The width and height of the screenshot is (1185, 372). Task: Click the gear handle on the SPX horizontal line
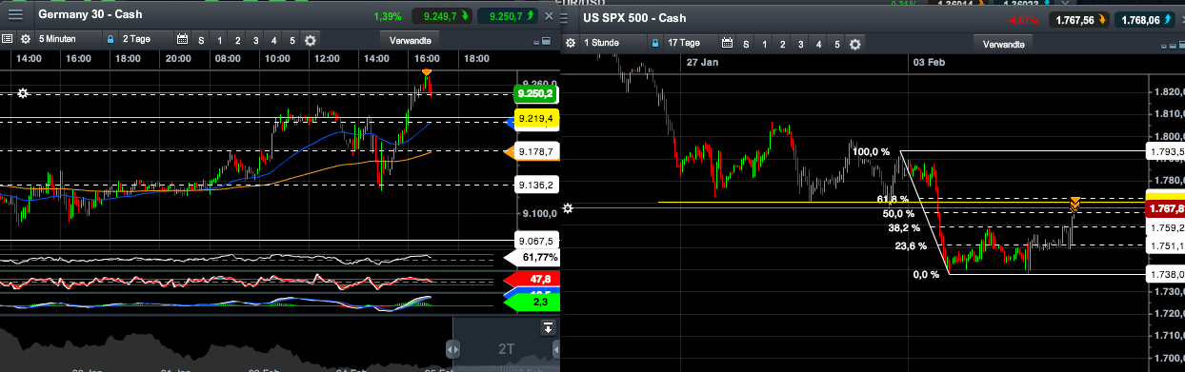click(569, 207)
